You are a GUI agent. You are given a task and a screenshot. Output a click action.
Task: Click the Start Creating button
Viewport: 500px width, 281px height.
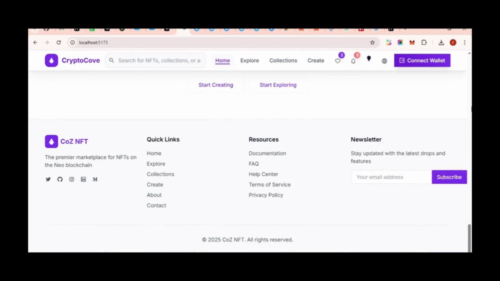[216, 85]
